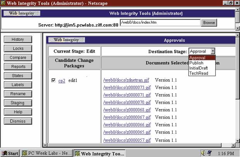Select Web Integrity Tools taskbar button

point(99,154)
